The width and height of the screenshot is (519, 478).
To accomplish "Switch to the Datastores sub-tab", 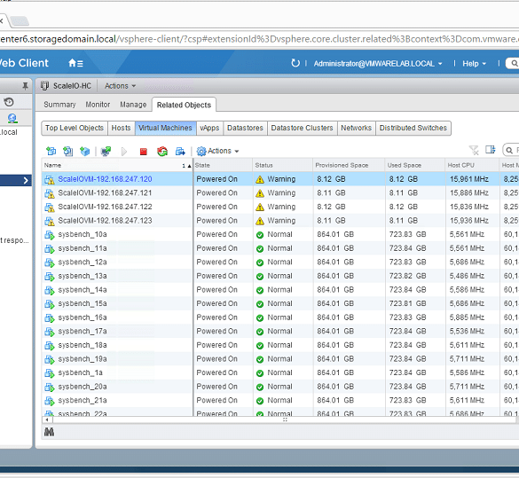I will pyautogui.click(x=245, y=128).
